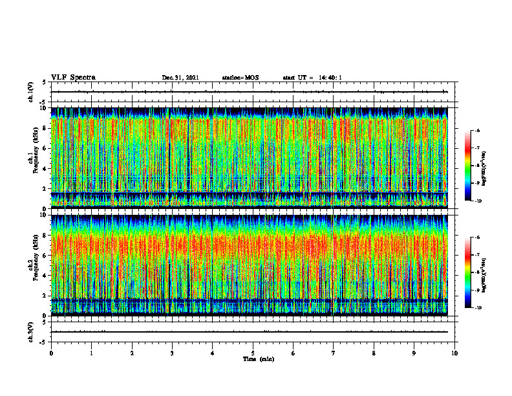Screen dimensions: 512x396
Task: Click the "-6" label on ch.2 colorbar
Action: click(477, 237)
